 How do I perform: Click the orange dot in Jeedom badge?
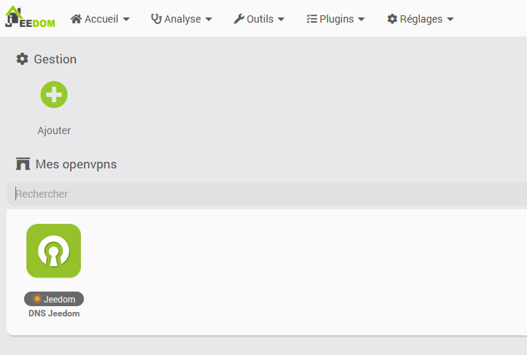(37, 299)
